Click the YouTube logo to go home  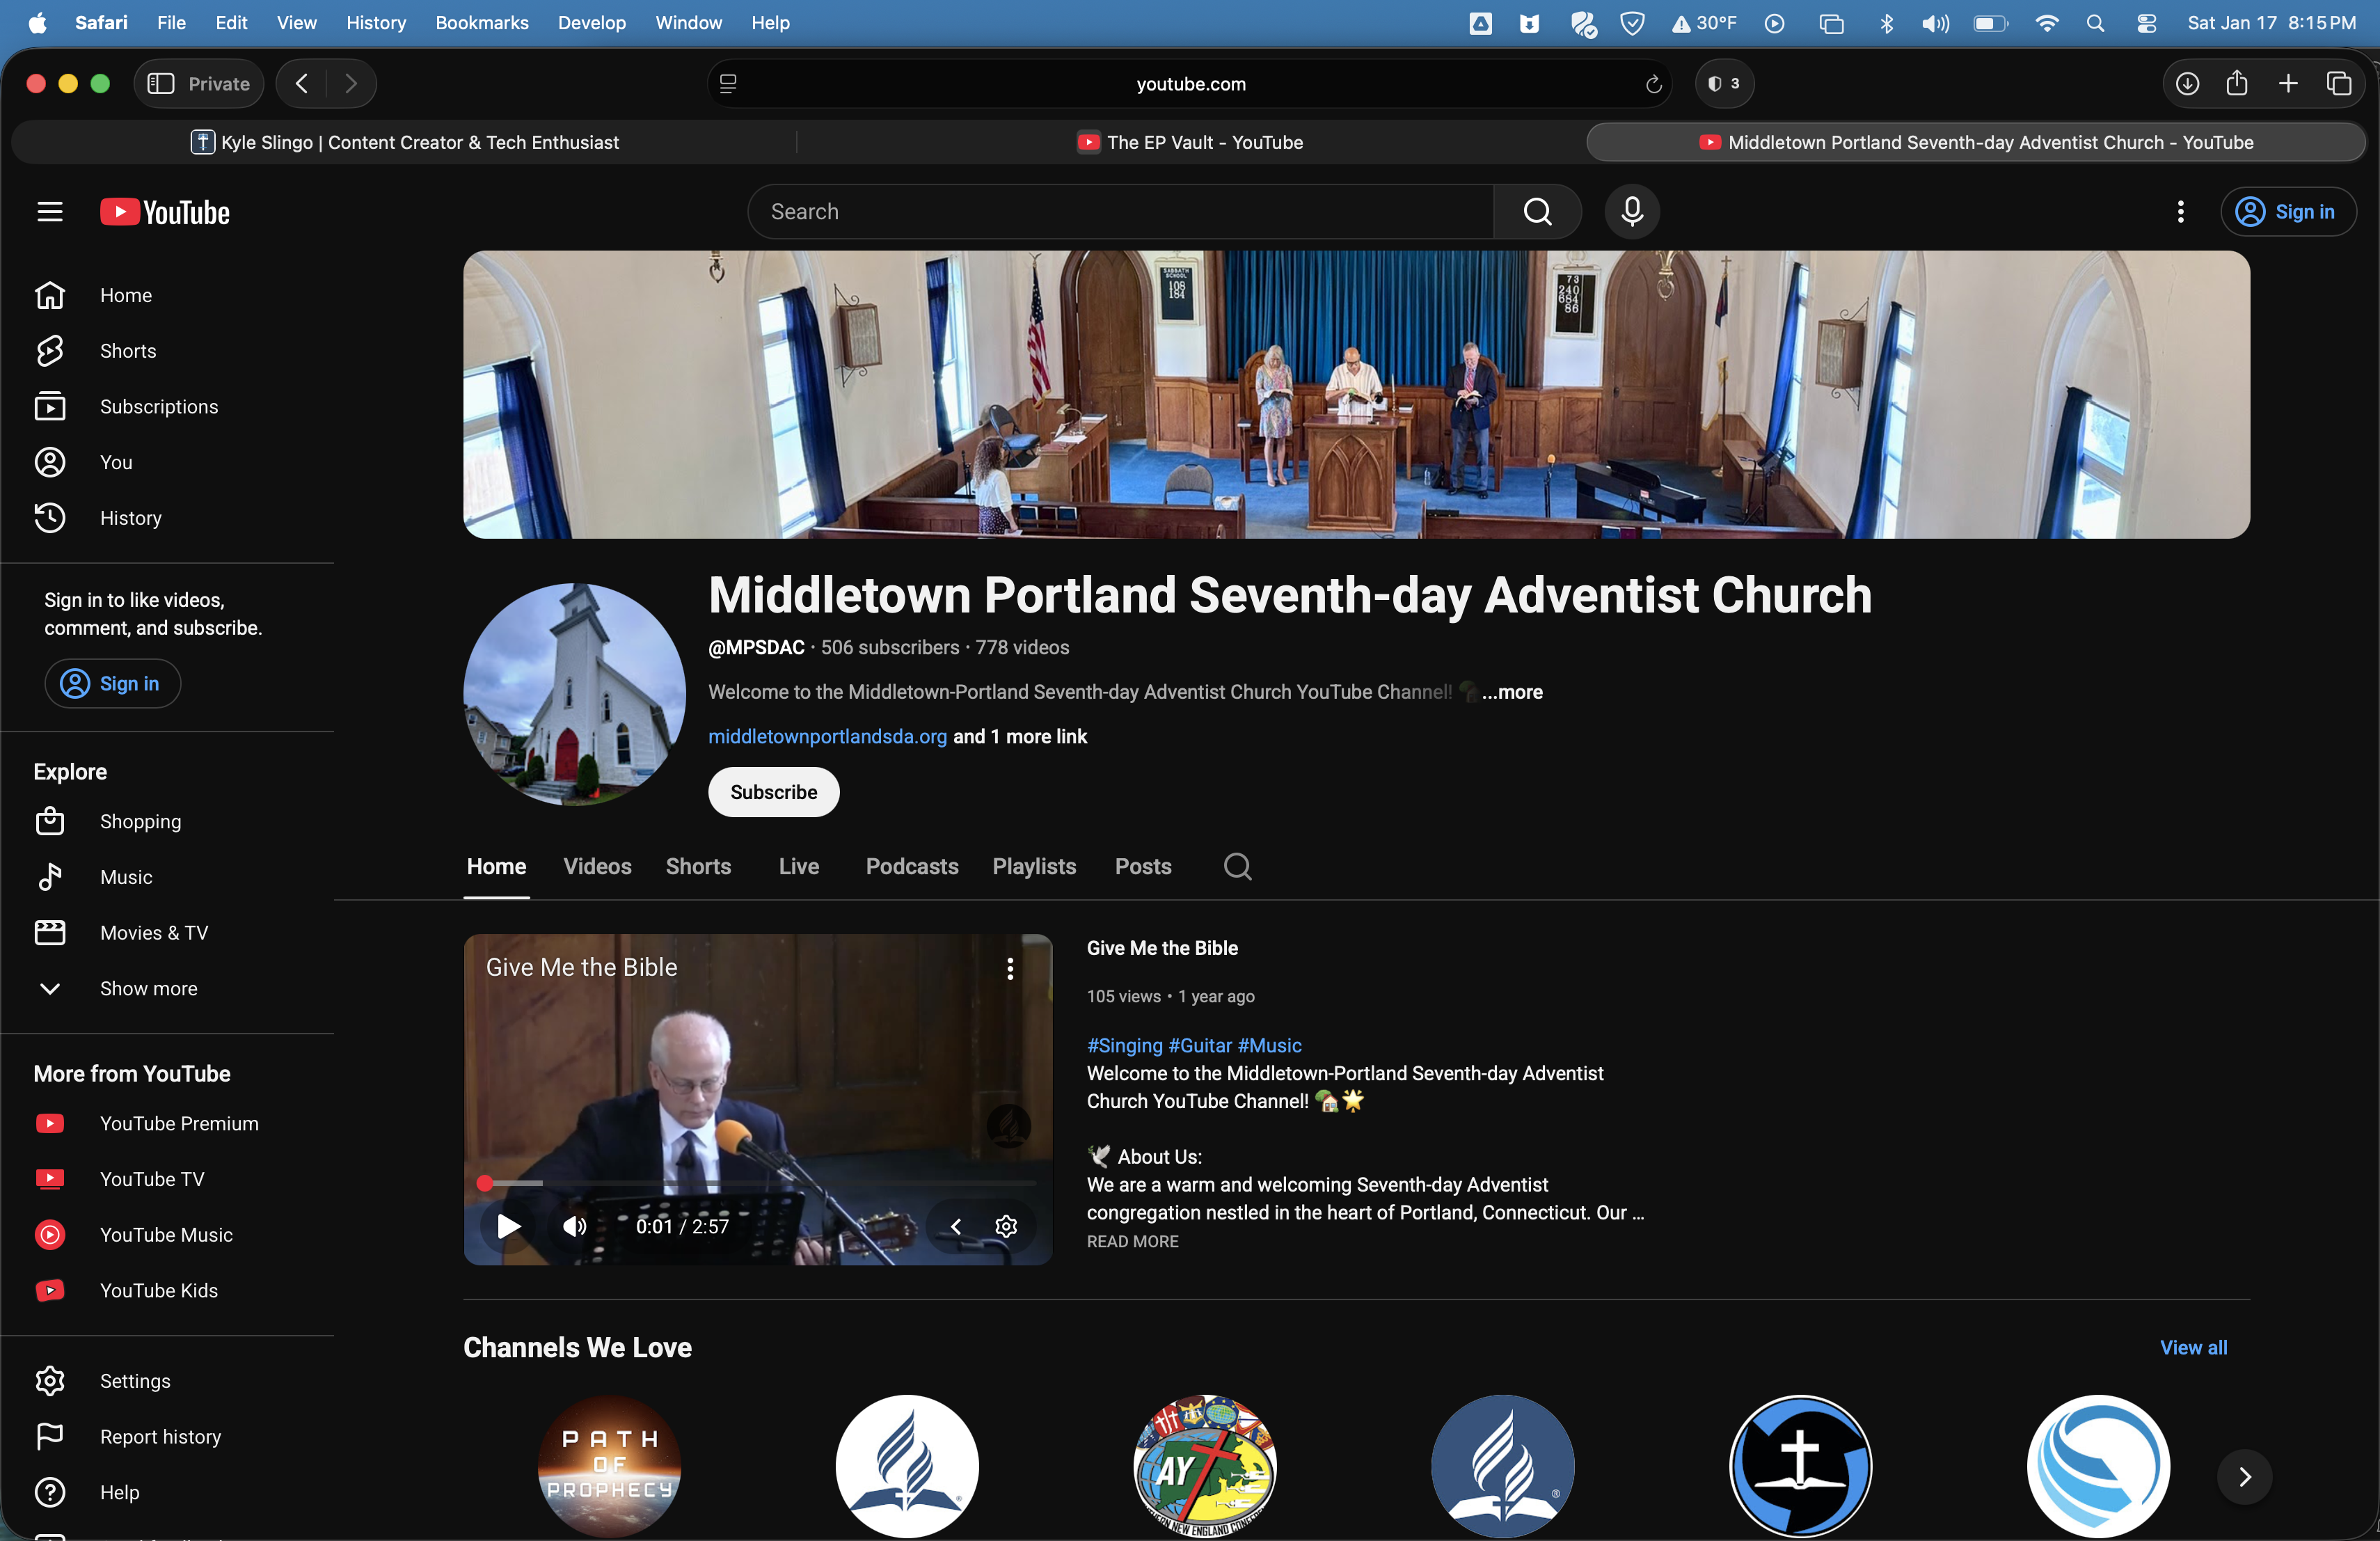[x=165, y=211]
